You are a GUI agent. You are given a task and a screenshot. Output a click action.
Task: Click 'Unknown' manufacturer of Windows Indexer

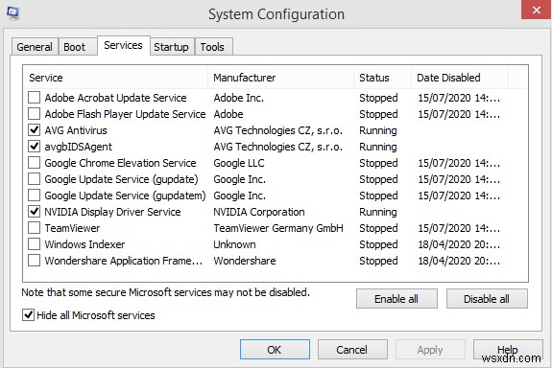[x=235, y=244]
